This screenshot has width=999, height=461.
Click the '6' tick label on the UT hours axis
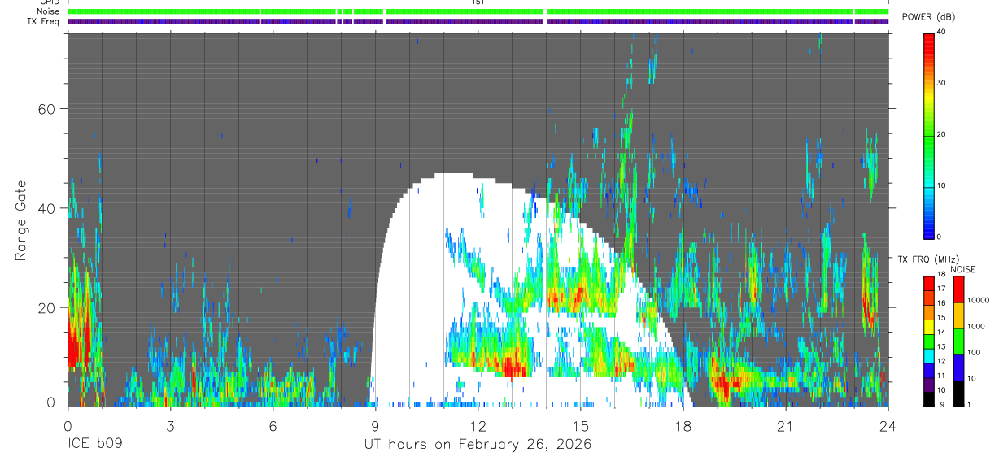(x=273, y=426)
